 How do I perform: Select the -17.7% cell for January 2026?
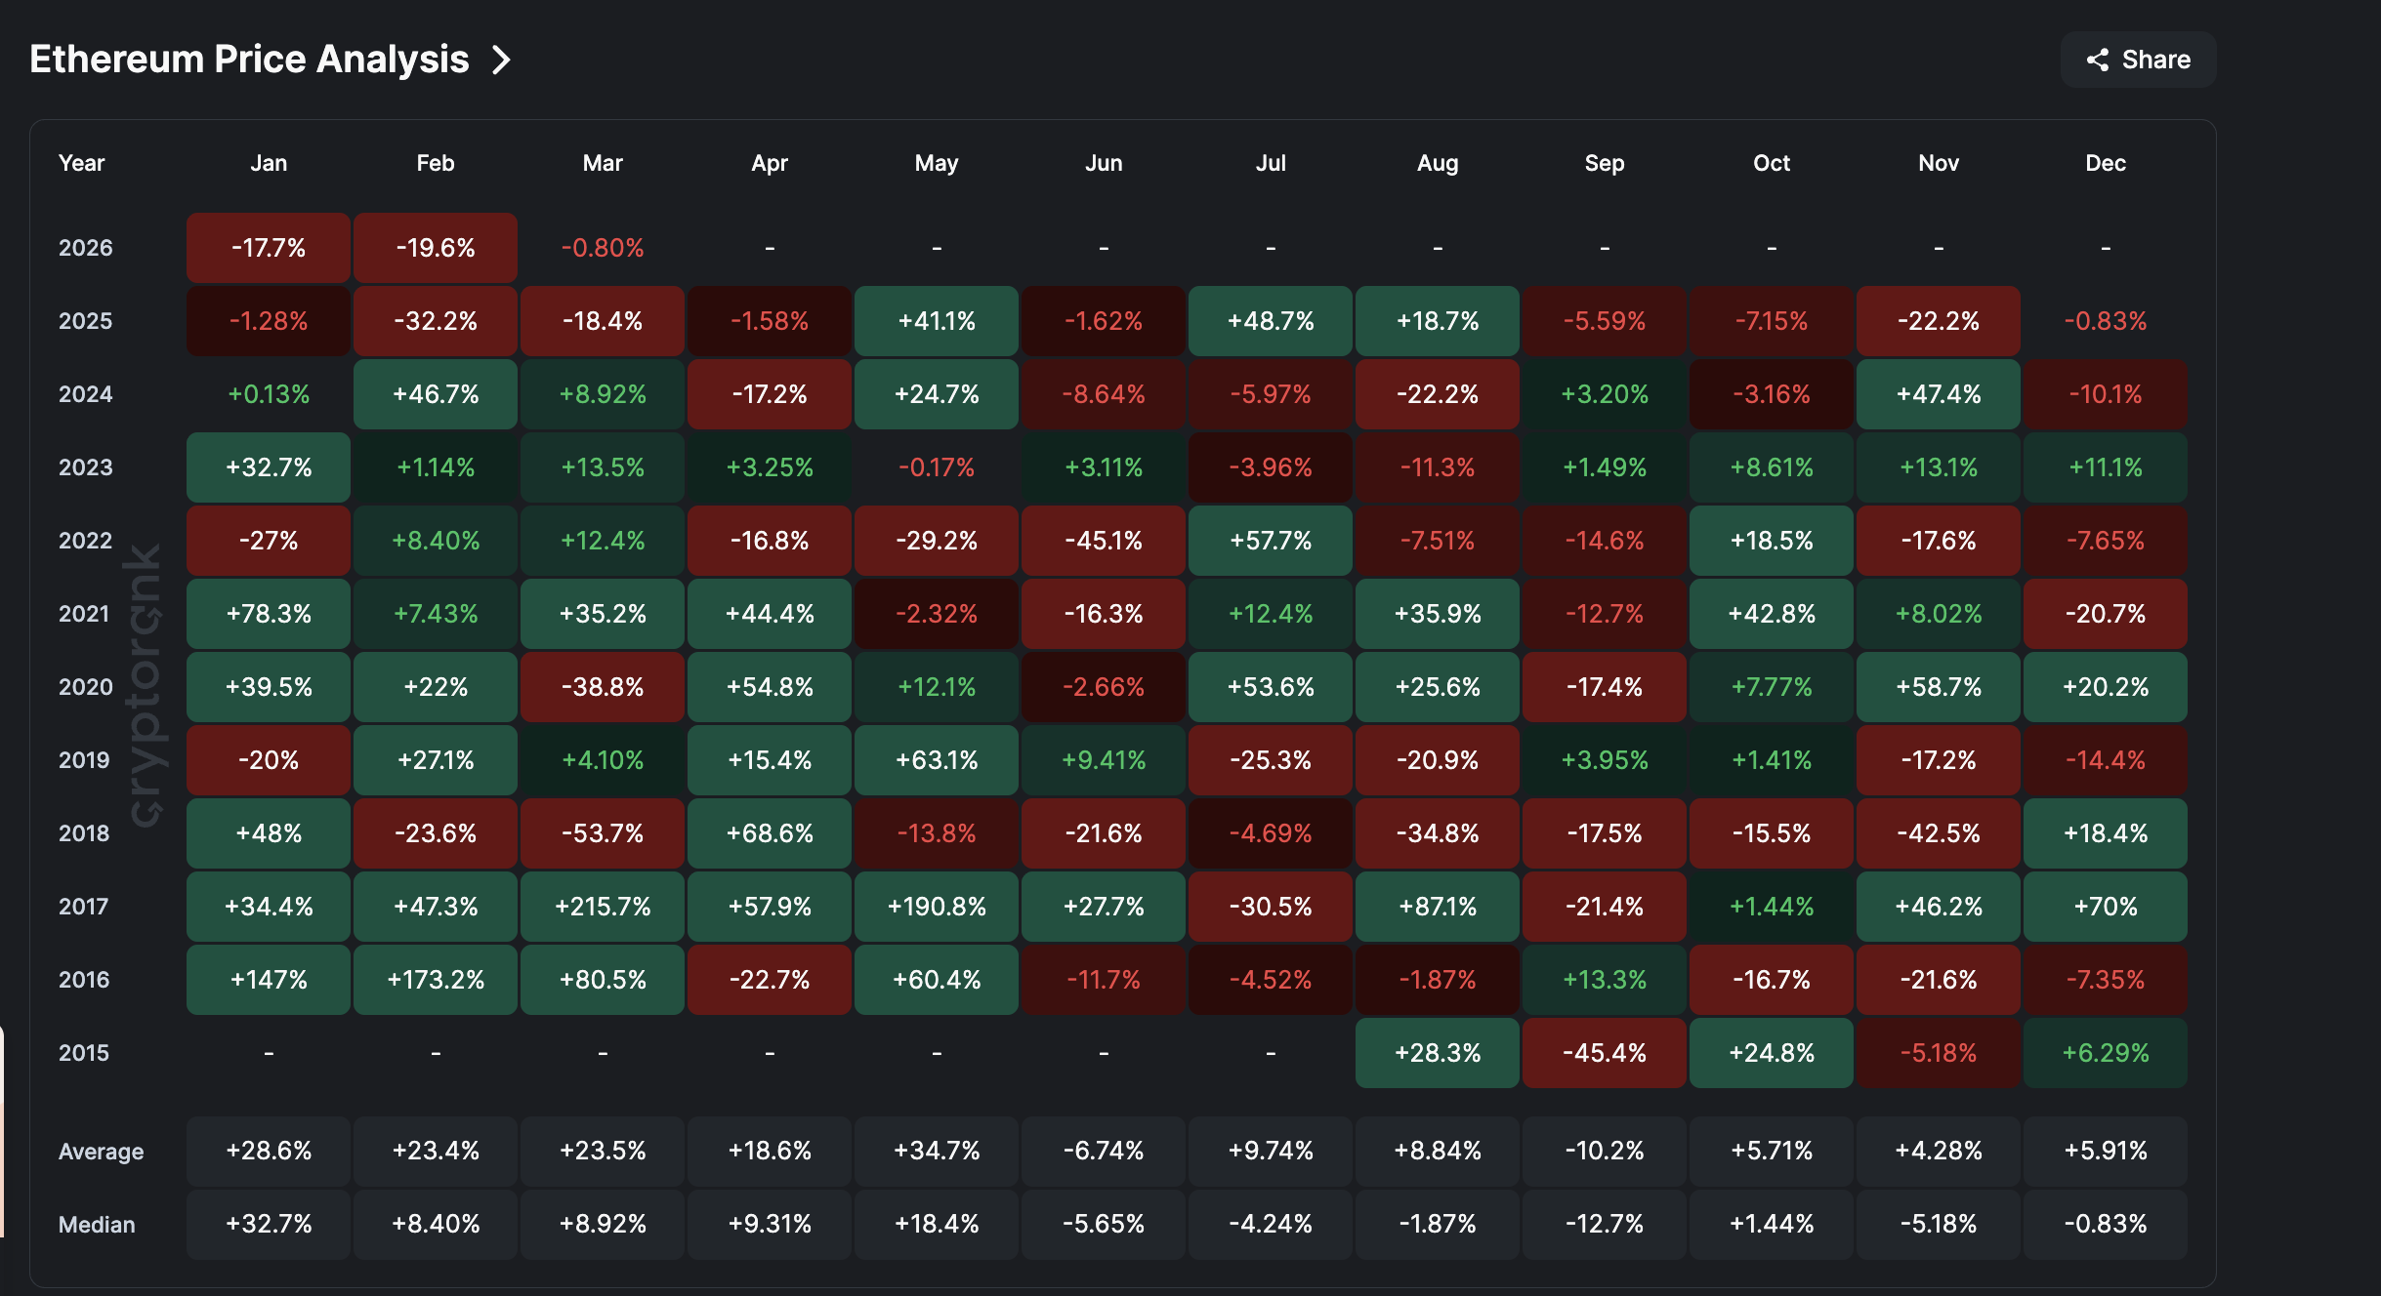269,247
